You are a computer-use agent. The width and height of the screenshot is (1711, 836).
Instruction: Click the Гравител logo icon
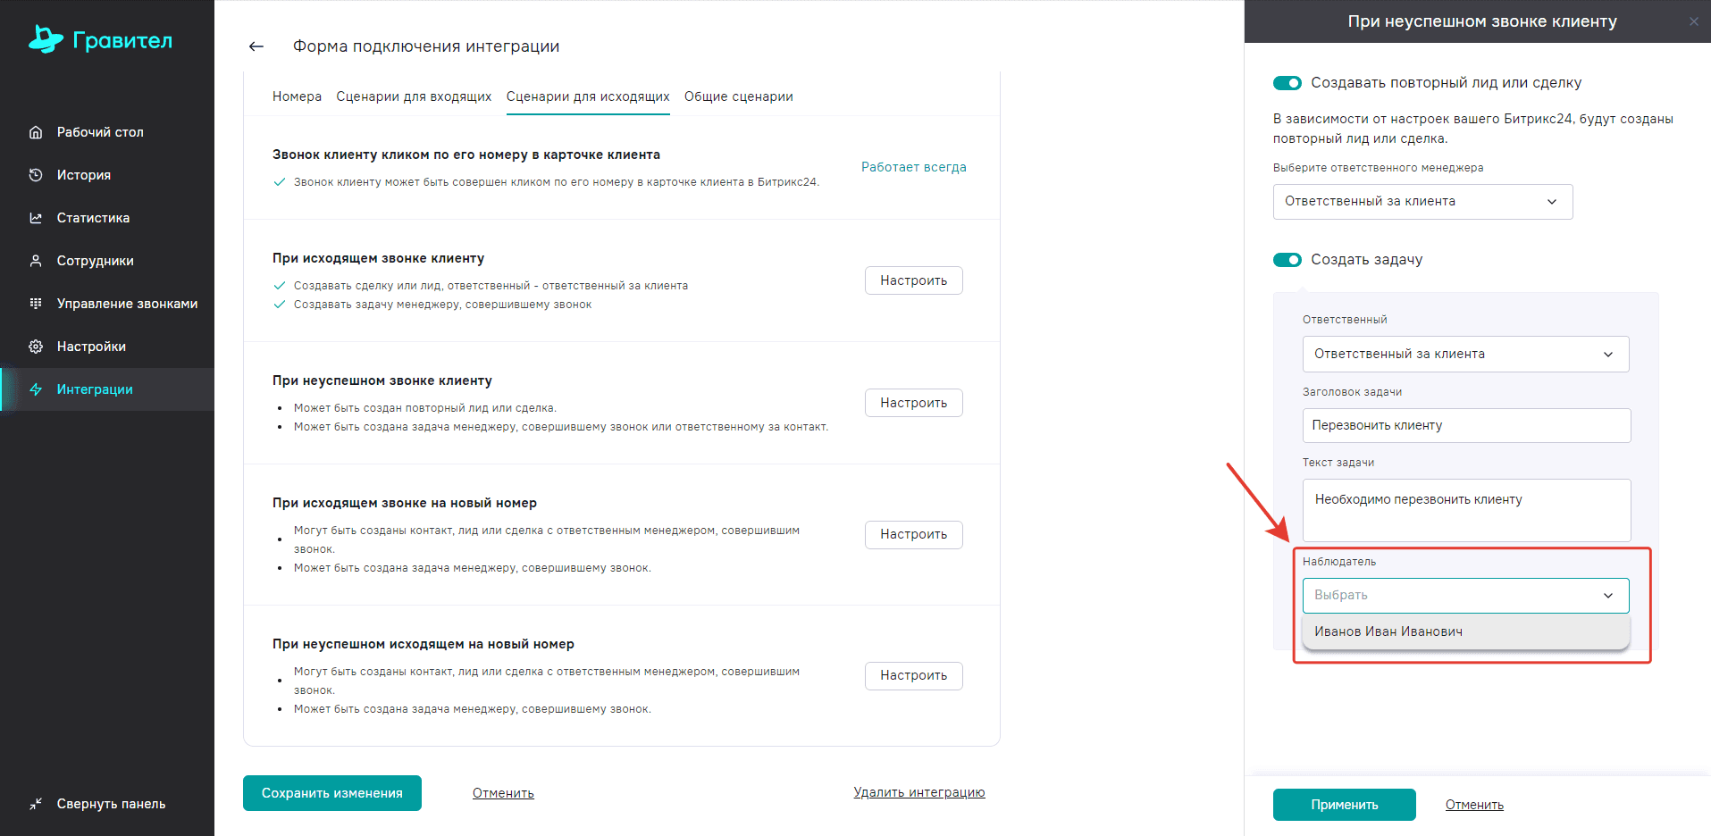(x=46, y=39)
